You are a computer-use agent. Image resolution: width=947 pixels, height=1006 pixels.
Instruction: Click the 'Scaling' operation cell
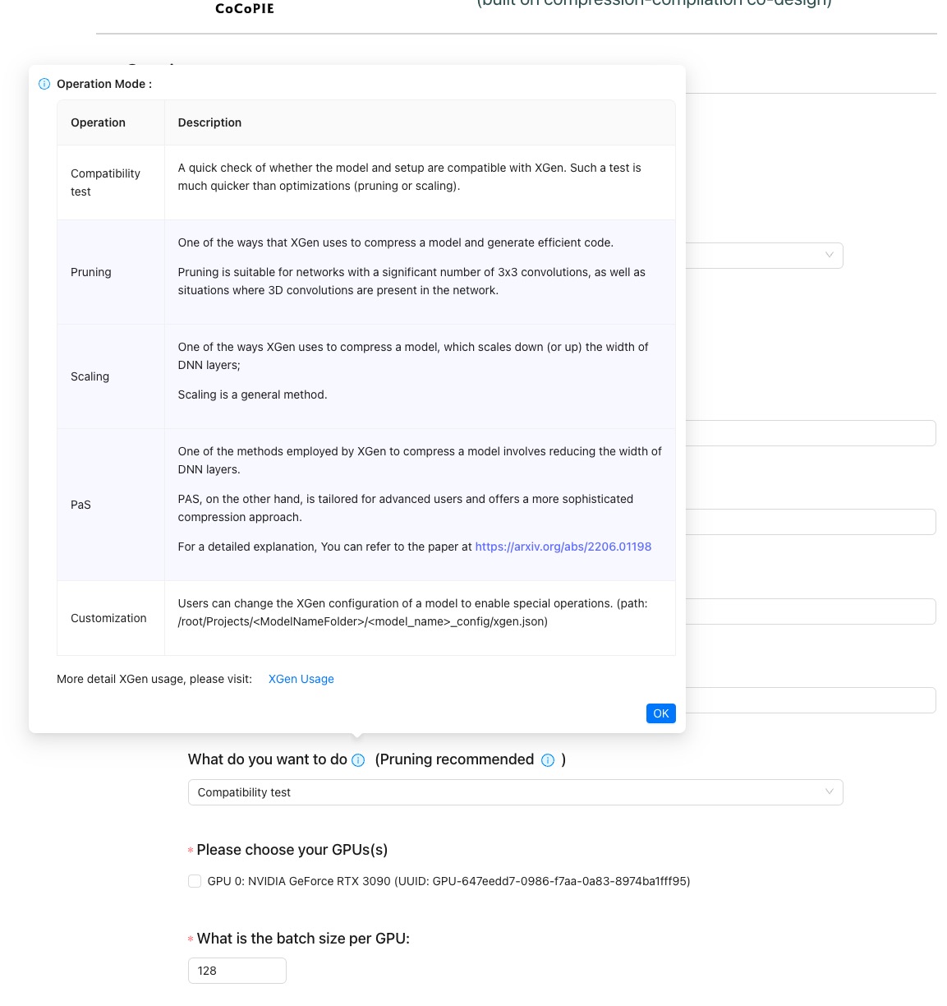(x=111, y=376)
